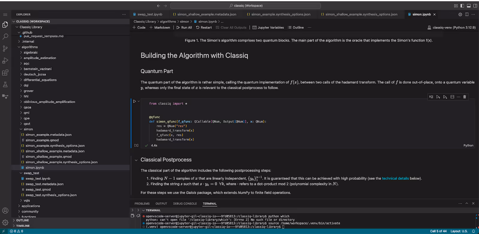Open the Extensions view
The height and width of the screenshot is (234, 479).
pyautogui.click(x=5, y=73)
